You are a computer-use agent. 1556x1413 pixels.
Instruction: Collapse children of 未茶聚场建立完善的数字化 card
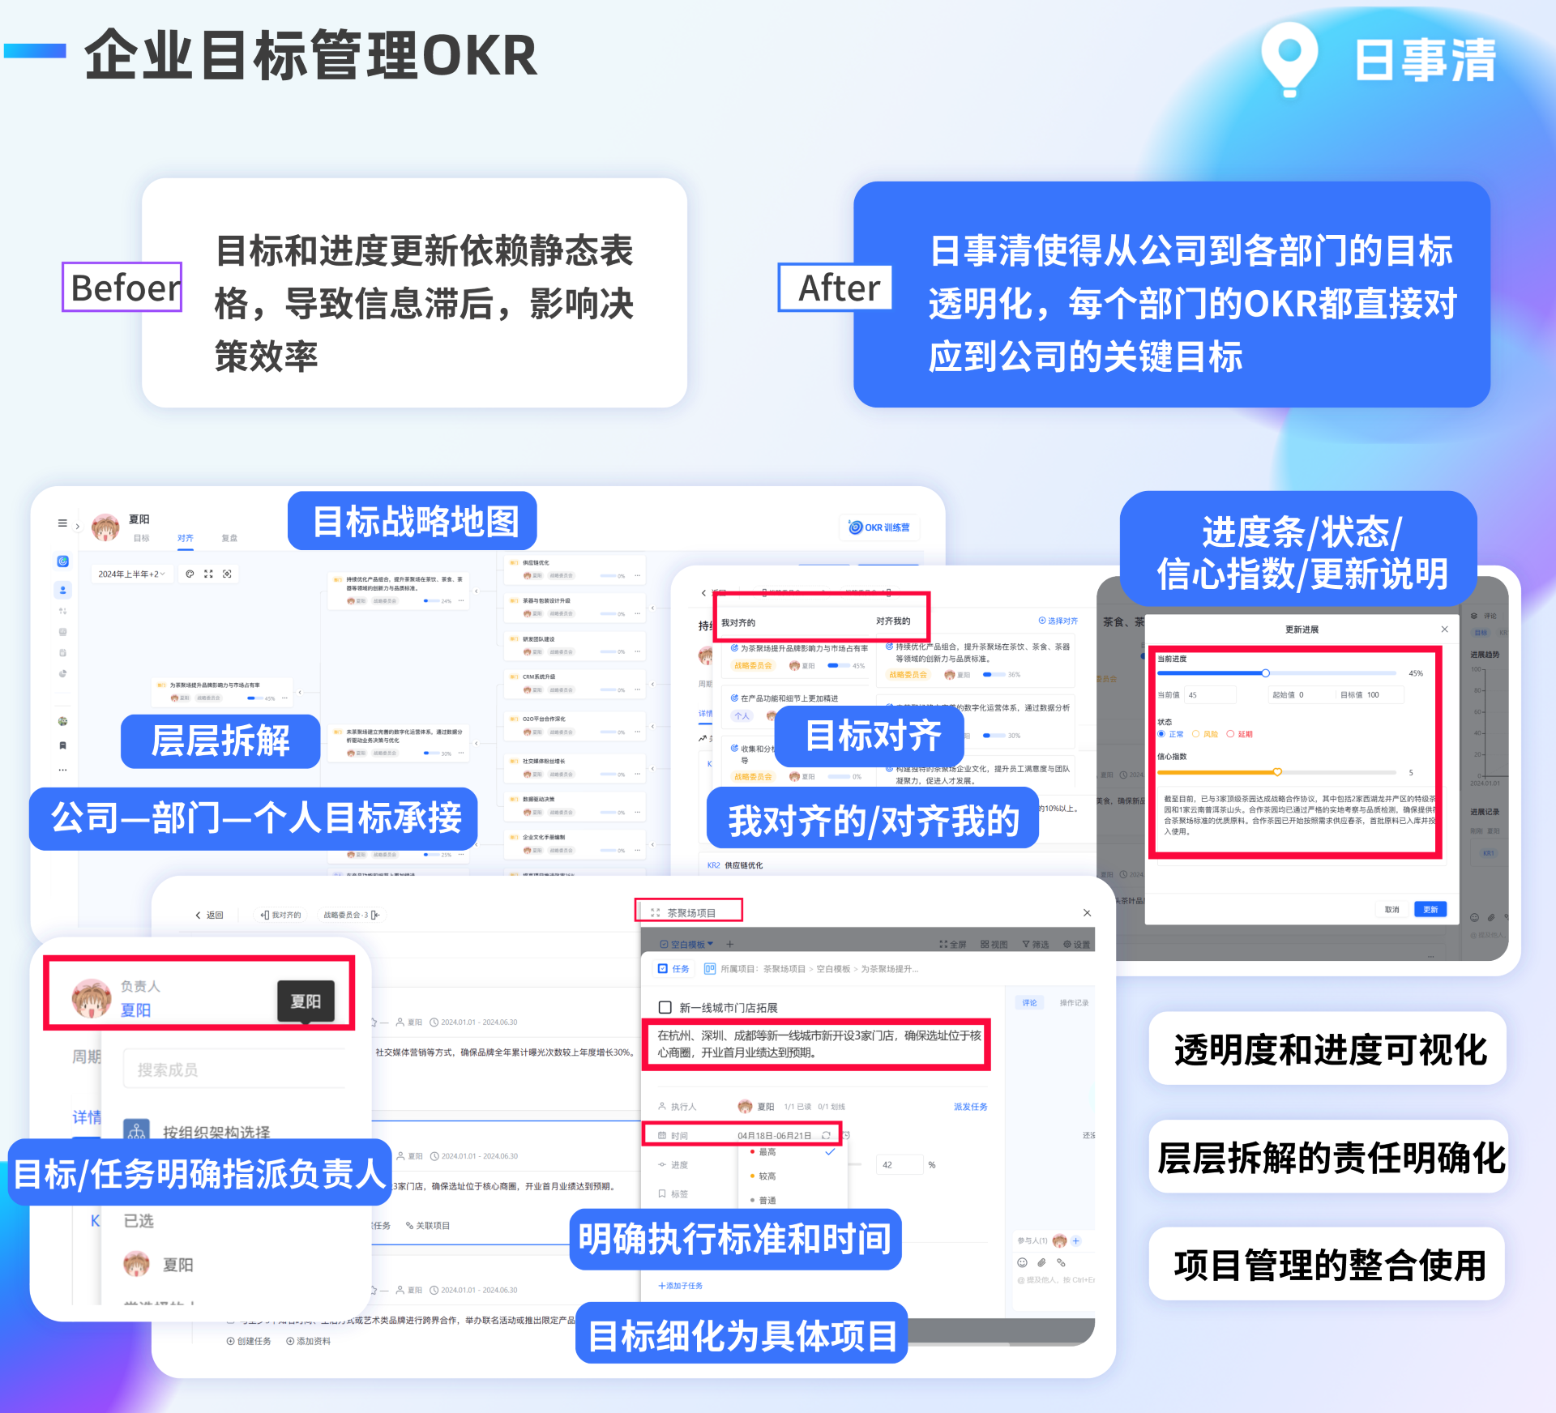click(477, 743)
